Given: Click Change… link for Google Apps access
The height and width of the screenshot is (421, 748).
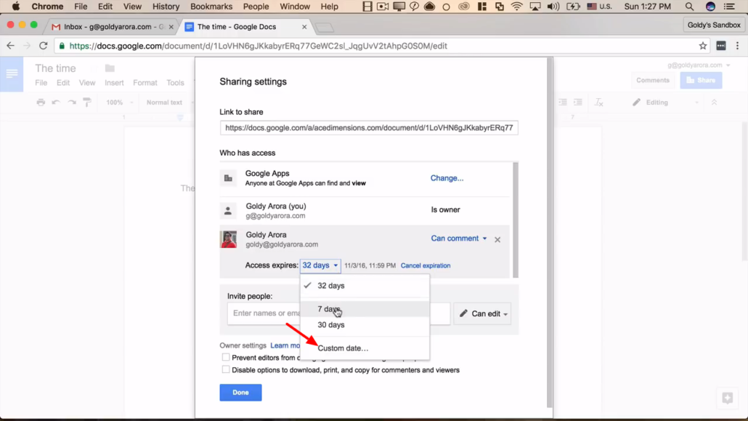Looking at the screenshot, I should click(x=447, y=178).
